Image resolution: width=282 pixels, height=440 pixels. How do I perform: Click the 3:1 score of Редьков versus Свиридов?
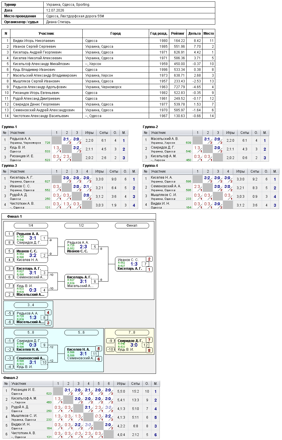point(33,238)
